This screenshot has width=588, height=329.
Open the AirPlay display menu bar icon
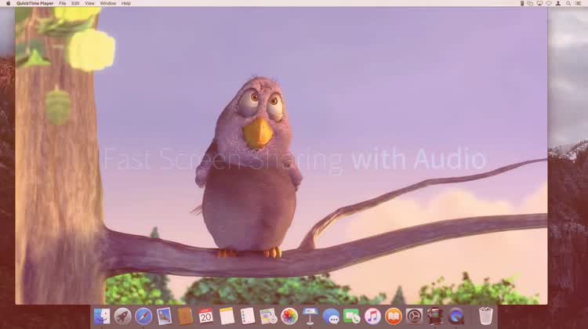(x=539, y=3)
